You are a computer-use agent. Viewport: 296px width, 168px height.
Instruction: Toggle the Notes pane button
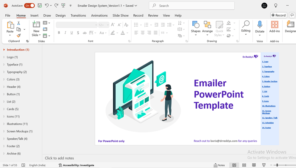tap(219, 165)
